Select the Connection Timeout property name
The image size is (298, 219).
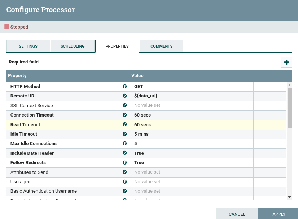click(32, 115)
